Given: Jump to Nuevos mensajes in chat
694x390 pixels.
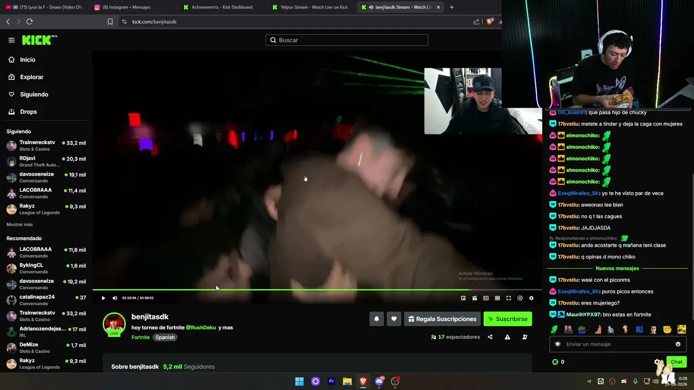Looking at the screenshot, I should [x=617, y=269].
